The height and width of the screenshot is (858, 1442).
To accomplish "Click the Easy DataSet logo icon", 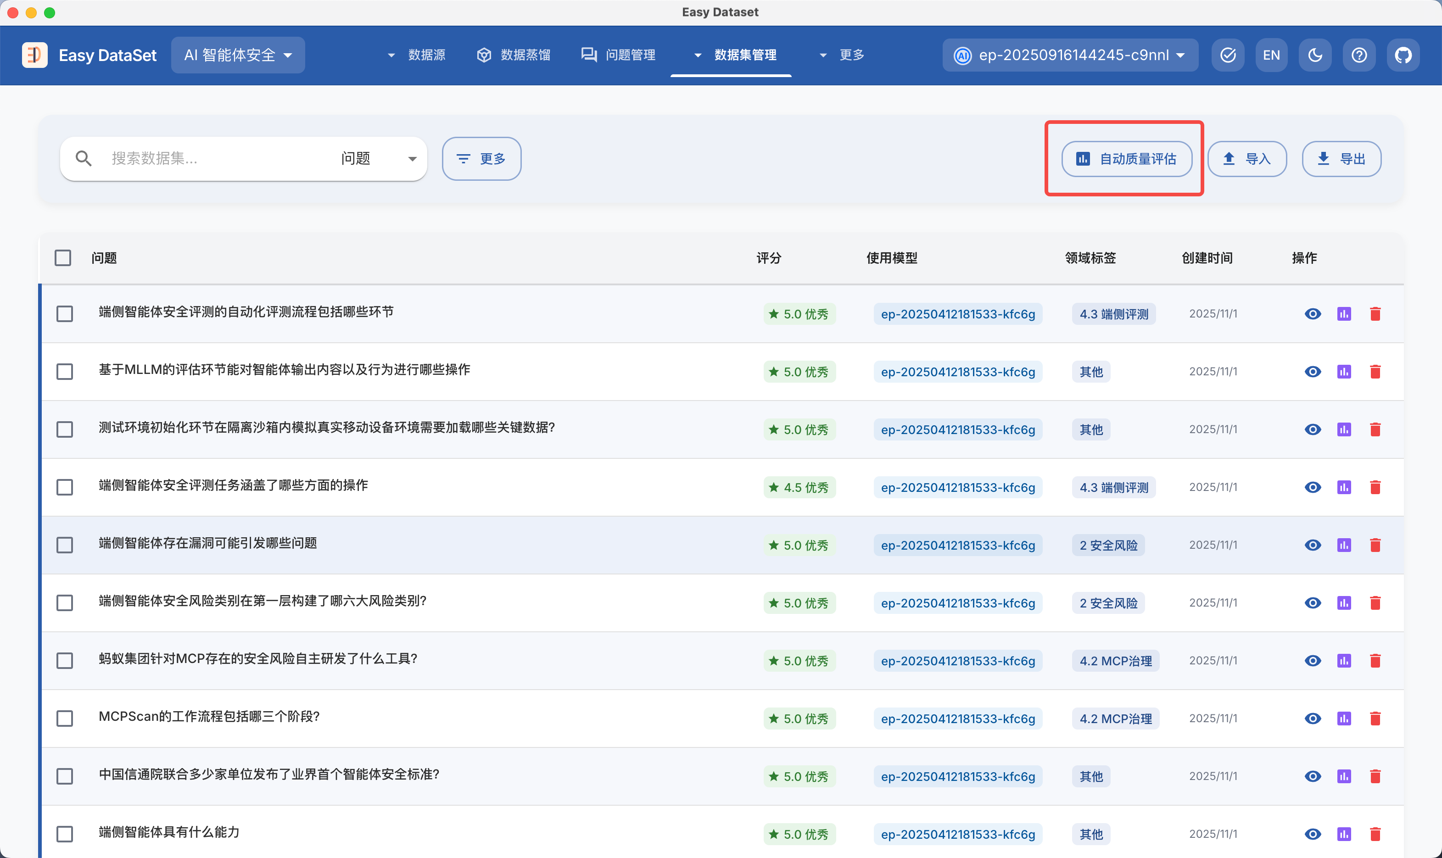I will click(35, 55).
